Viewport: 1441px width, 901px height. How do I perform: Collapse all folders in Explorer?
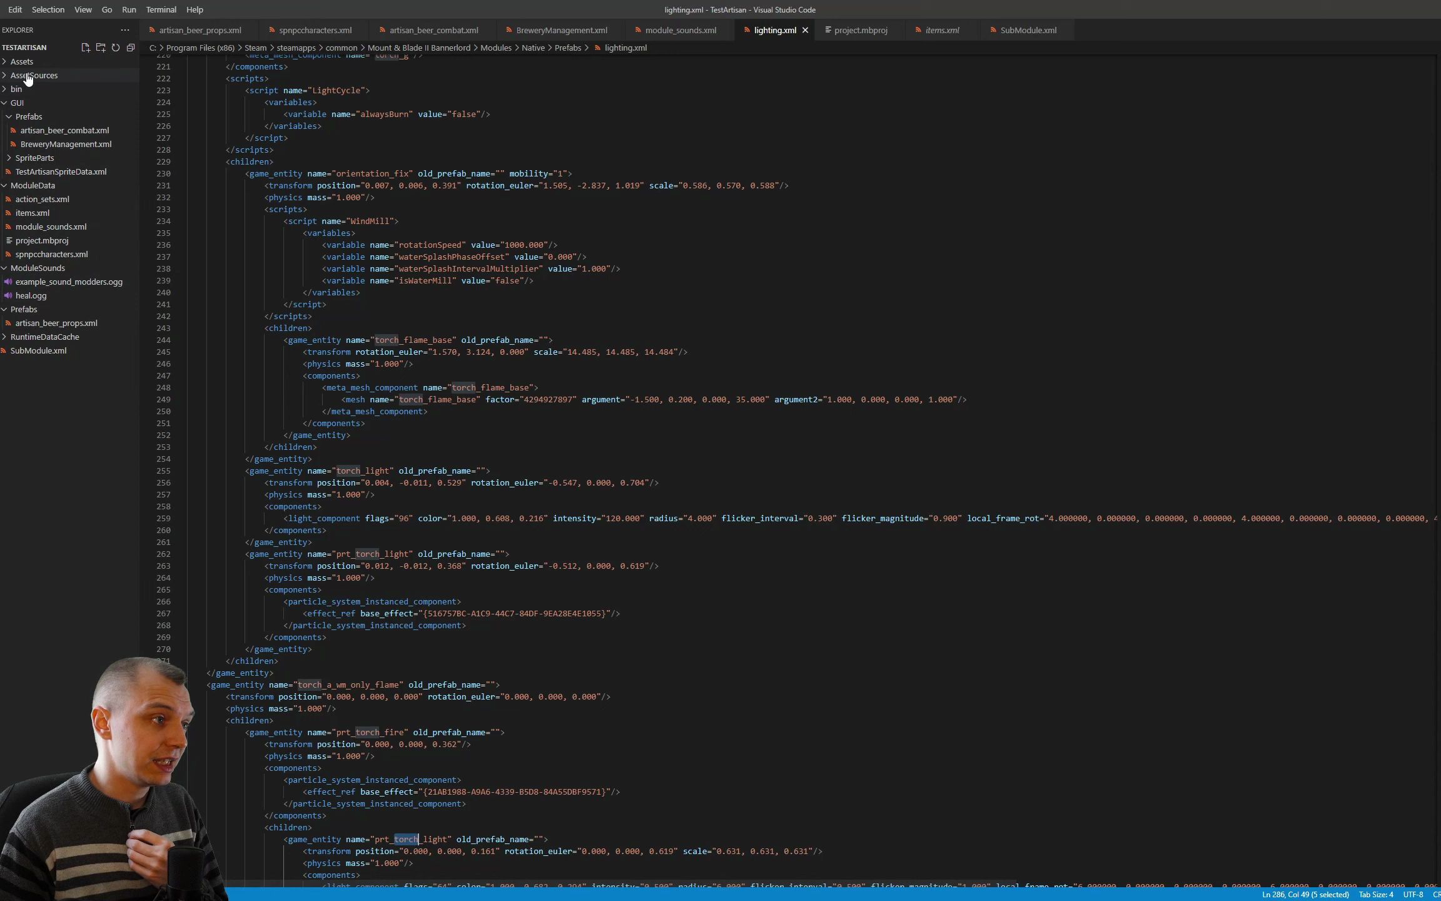pos(131,48)
